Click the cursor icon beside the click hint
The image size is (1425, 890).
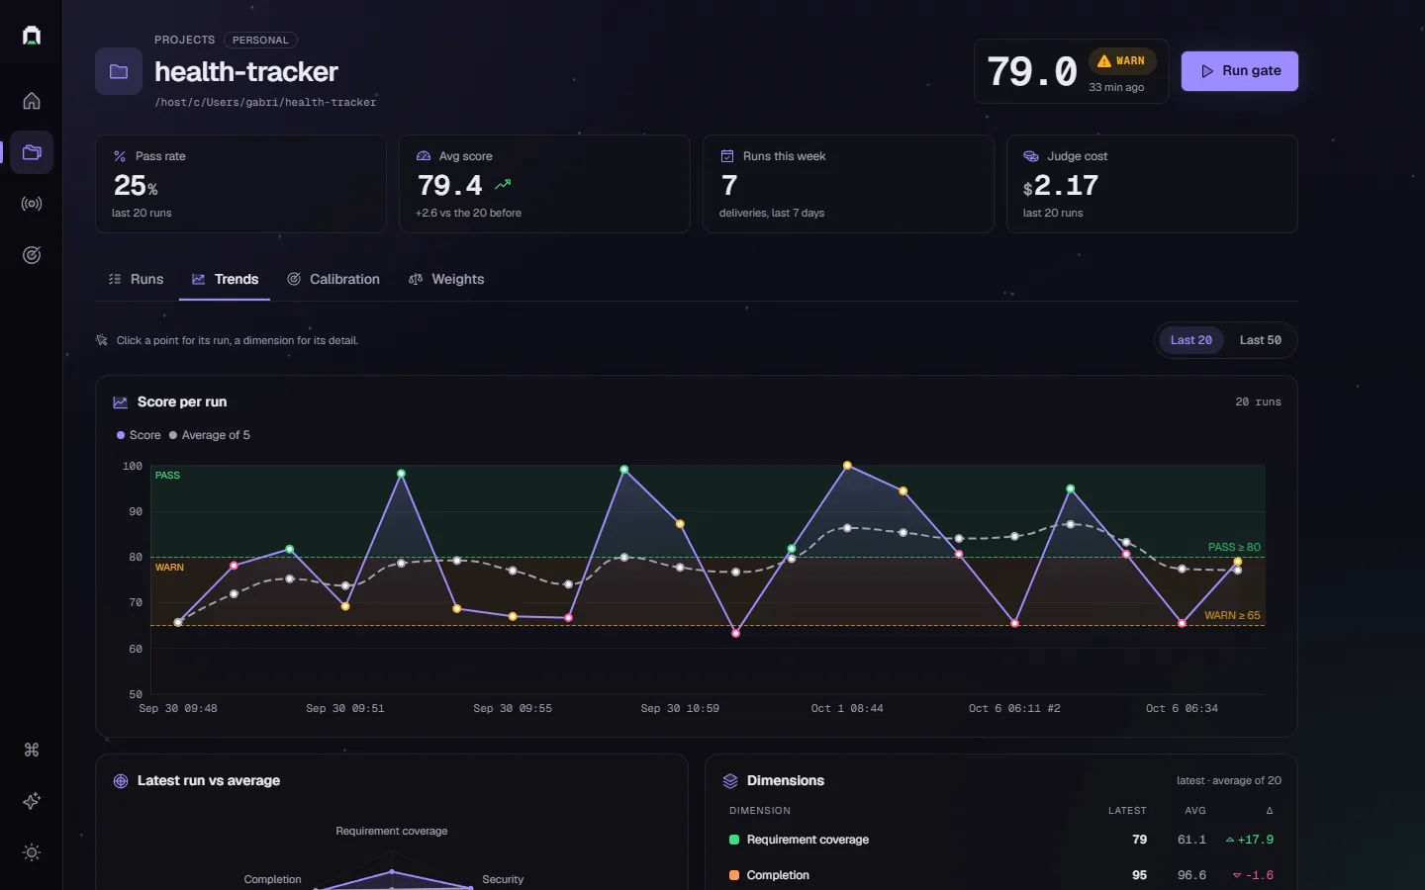coord(102,340)
